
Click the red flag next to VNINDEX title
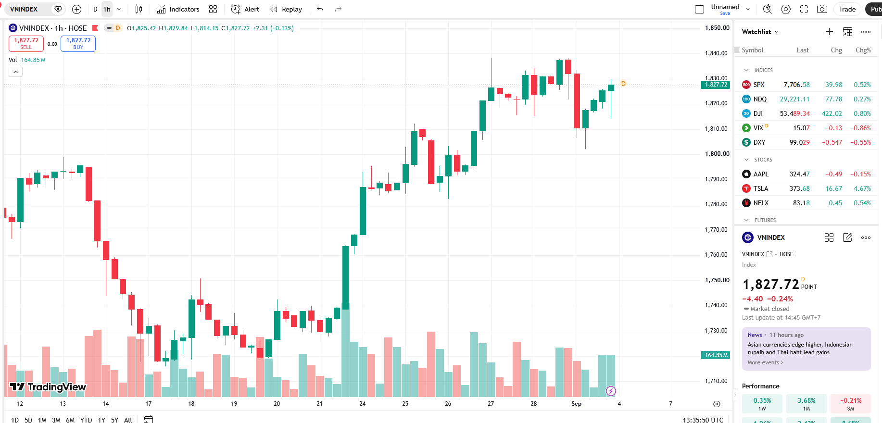tap(95, 28)
